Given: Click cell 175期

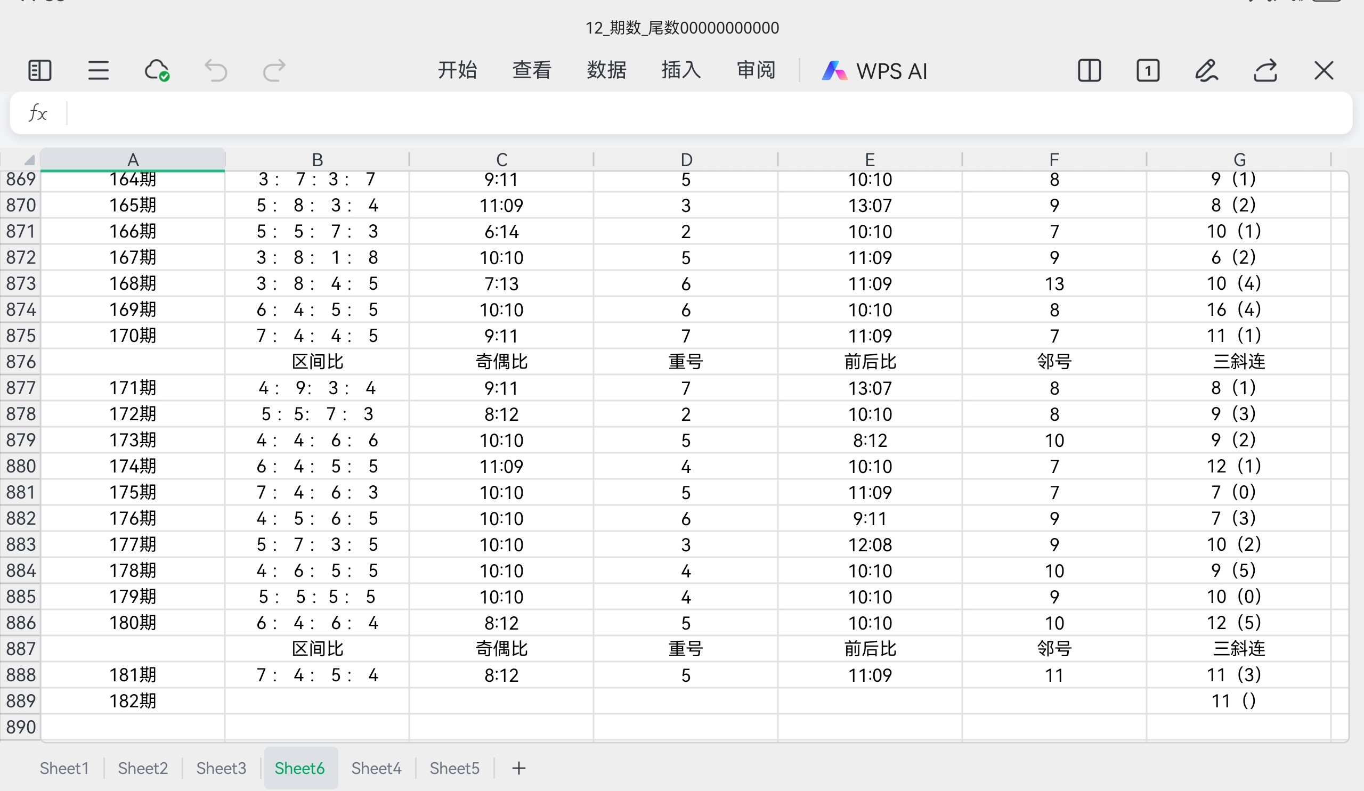Looking at the screenshot, I should click(133, 492).
